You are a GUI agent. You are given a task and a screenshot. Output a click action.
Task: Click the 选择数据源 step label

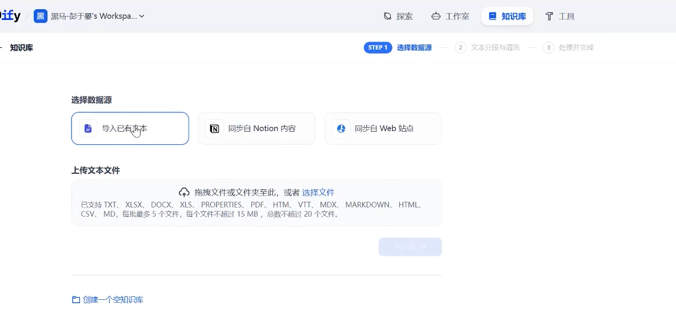[414, 48]
